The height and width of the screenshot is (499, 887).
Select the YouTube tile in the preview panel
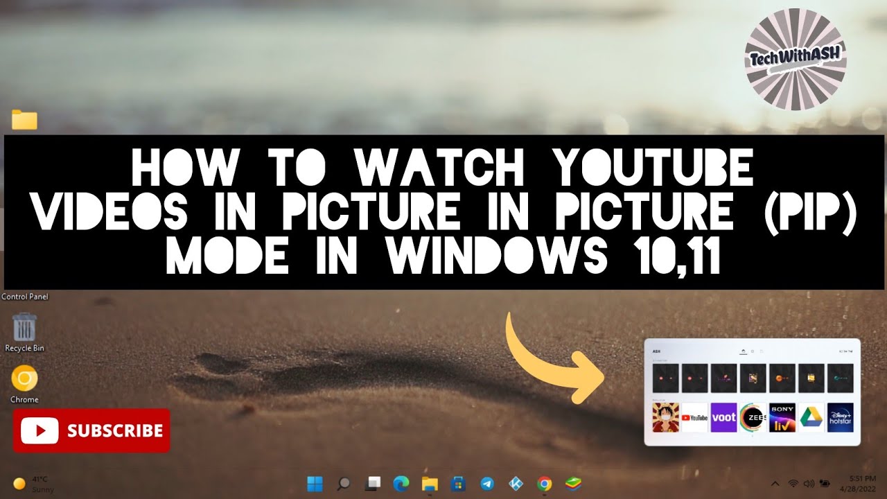tap(694, 418)
